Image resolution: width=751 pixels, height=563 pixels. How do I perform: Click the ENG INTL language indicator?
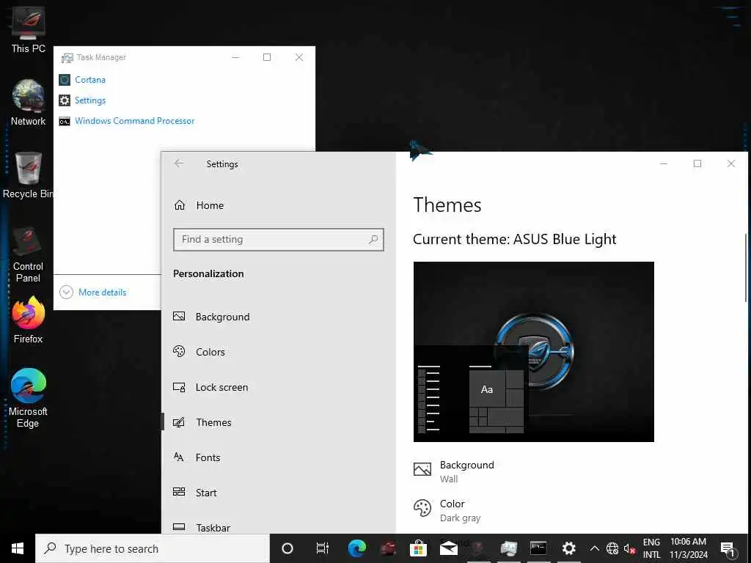[651, 548]
